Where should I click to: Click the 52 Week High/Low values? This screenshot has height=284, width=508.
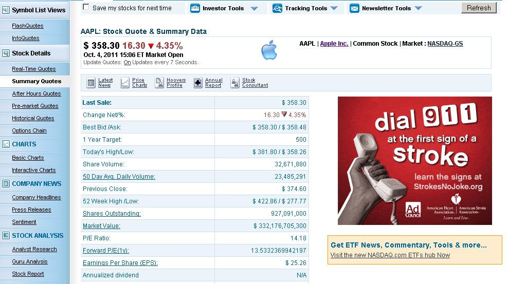pyautogui.click(x=279, y=201)
